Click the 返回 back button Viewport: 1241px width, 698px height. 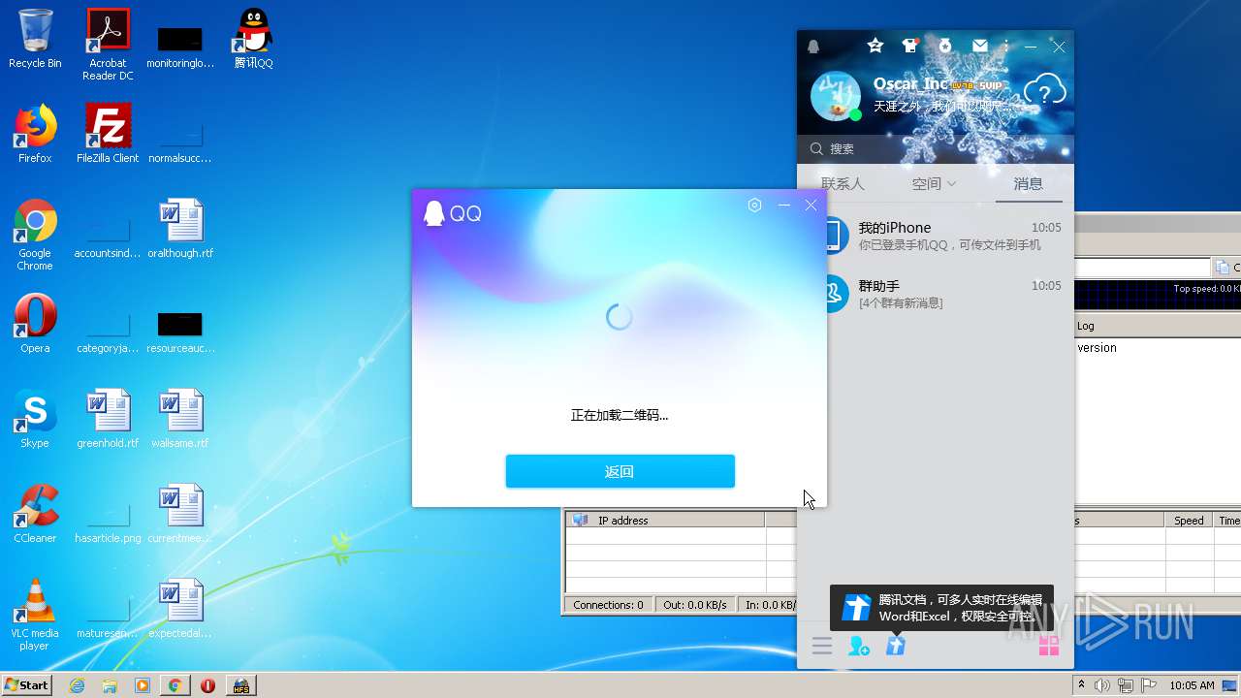(x=620, y=471)
